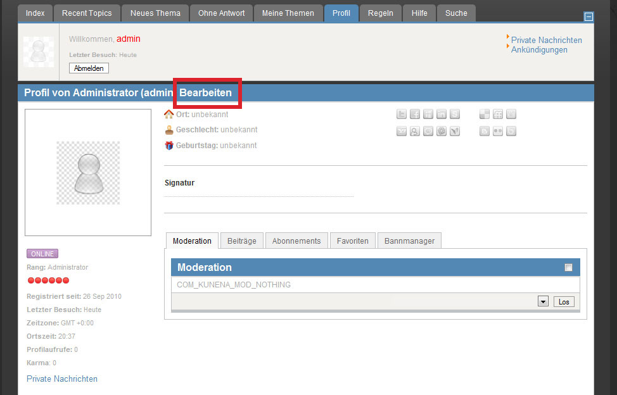Screen dimensions: 617x395
Task: Click the Facebook social icon
Action: [415, 115]
